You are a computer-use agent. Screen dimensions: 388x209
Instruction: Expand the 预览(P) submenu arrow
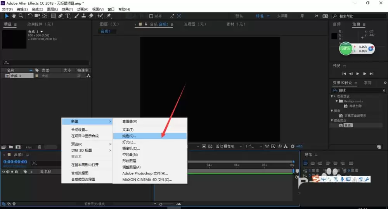[x=110, y=144]
